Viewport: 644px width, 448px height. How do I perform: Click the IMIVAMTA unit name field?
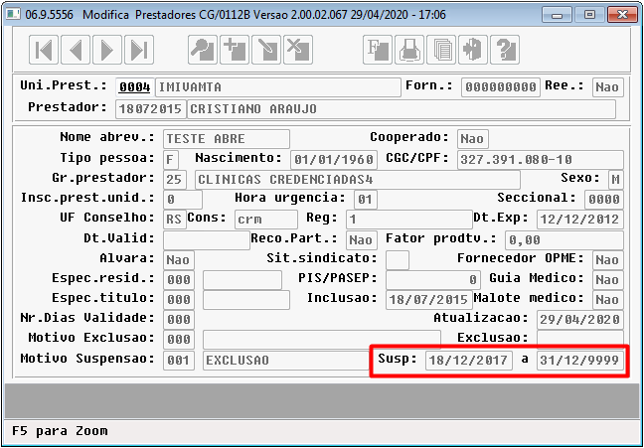tap(278, 87)
